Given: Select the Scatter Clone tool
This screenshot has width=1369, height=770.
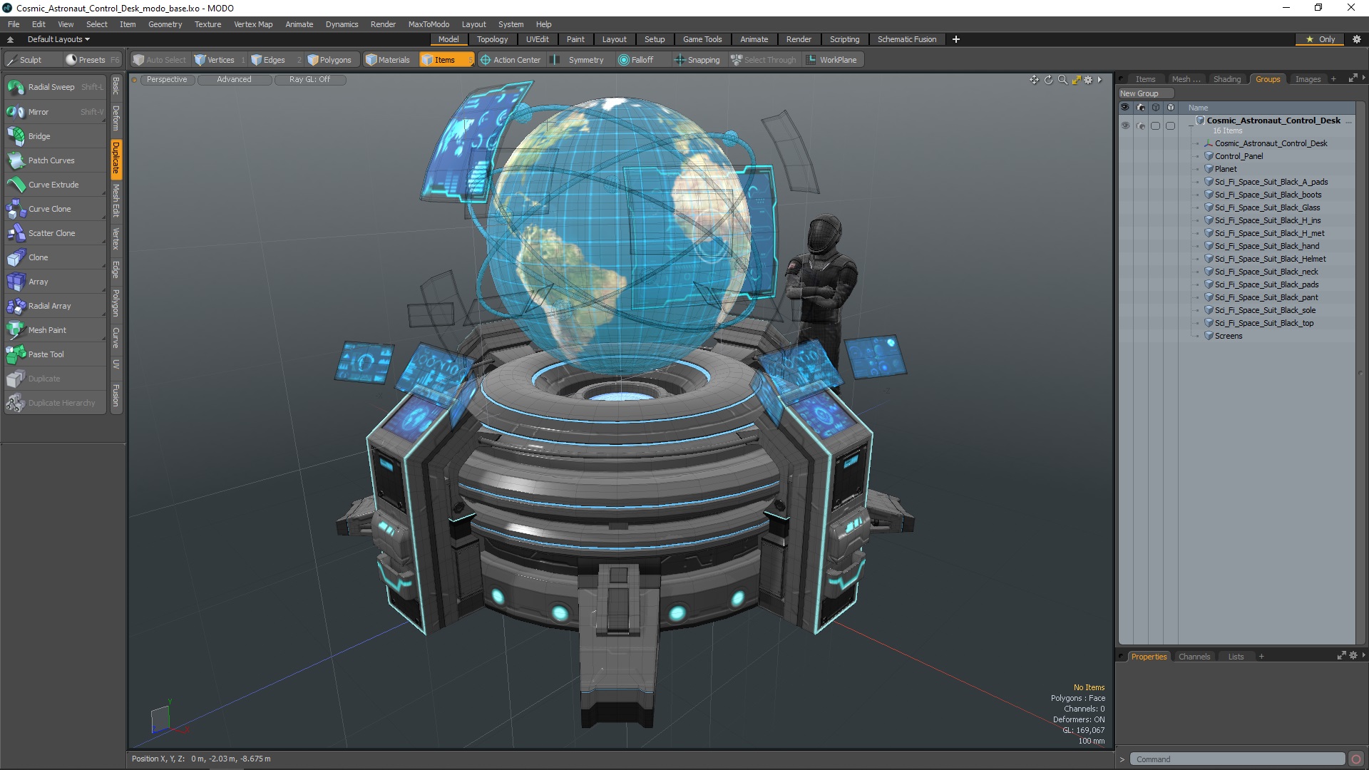Looking at the screenshot, I should point(52,232).
